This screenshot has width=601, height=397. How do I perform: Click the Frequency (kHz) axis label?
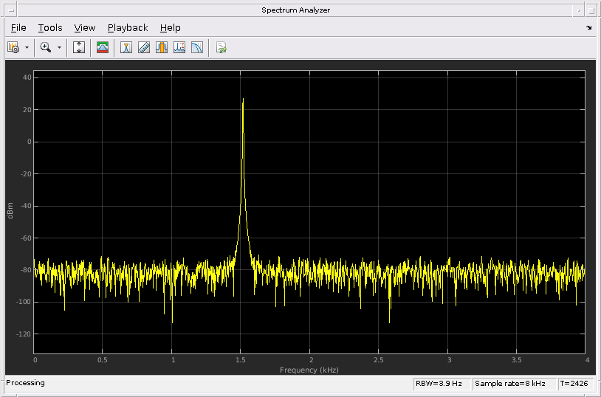coord(309,370)
